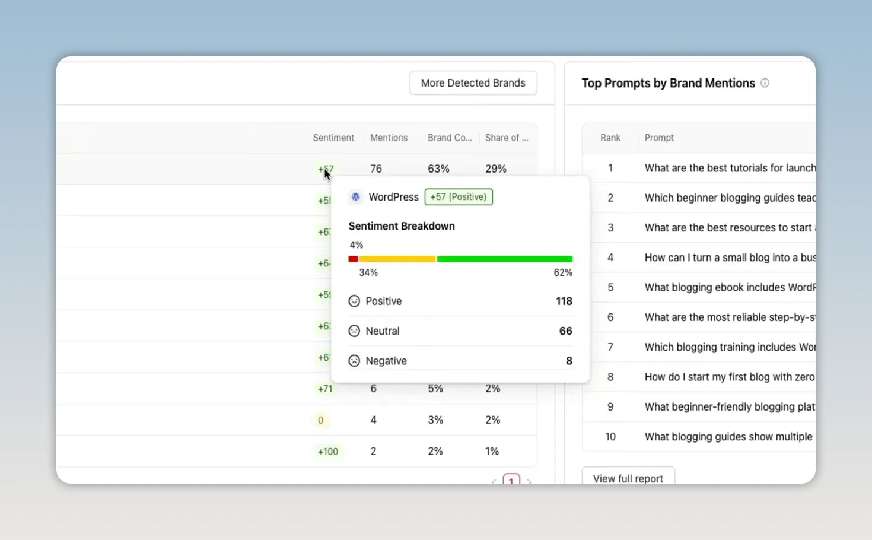
Task: Select page 1 in the table pagination
Action: 511,479
